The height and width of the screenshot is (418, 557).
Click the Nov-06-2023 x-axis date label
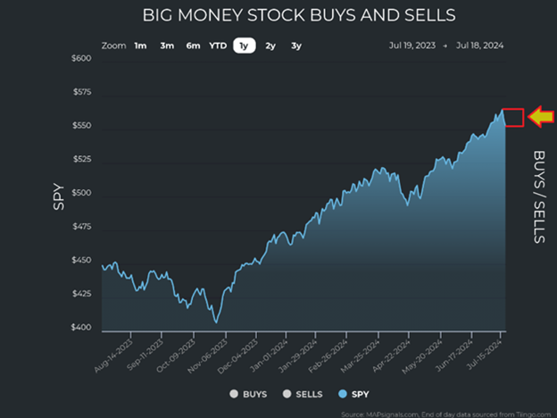pos(206,353)
